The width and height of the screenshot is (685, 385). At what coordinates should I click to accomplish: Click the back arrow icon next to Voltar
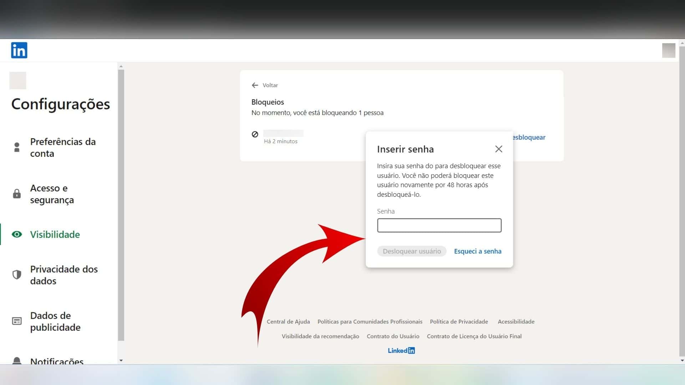pyautogui.click(x=255, y=85)
